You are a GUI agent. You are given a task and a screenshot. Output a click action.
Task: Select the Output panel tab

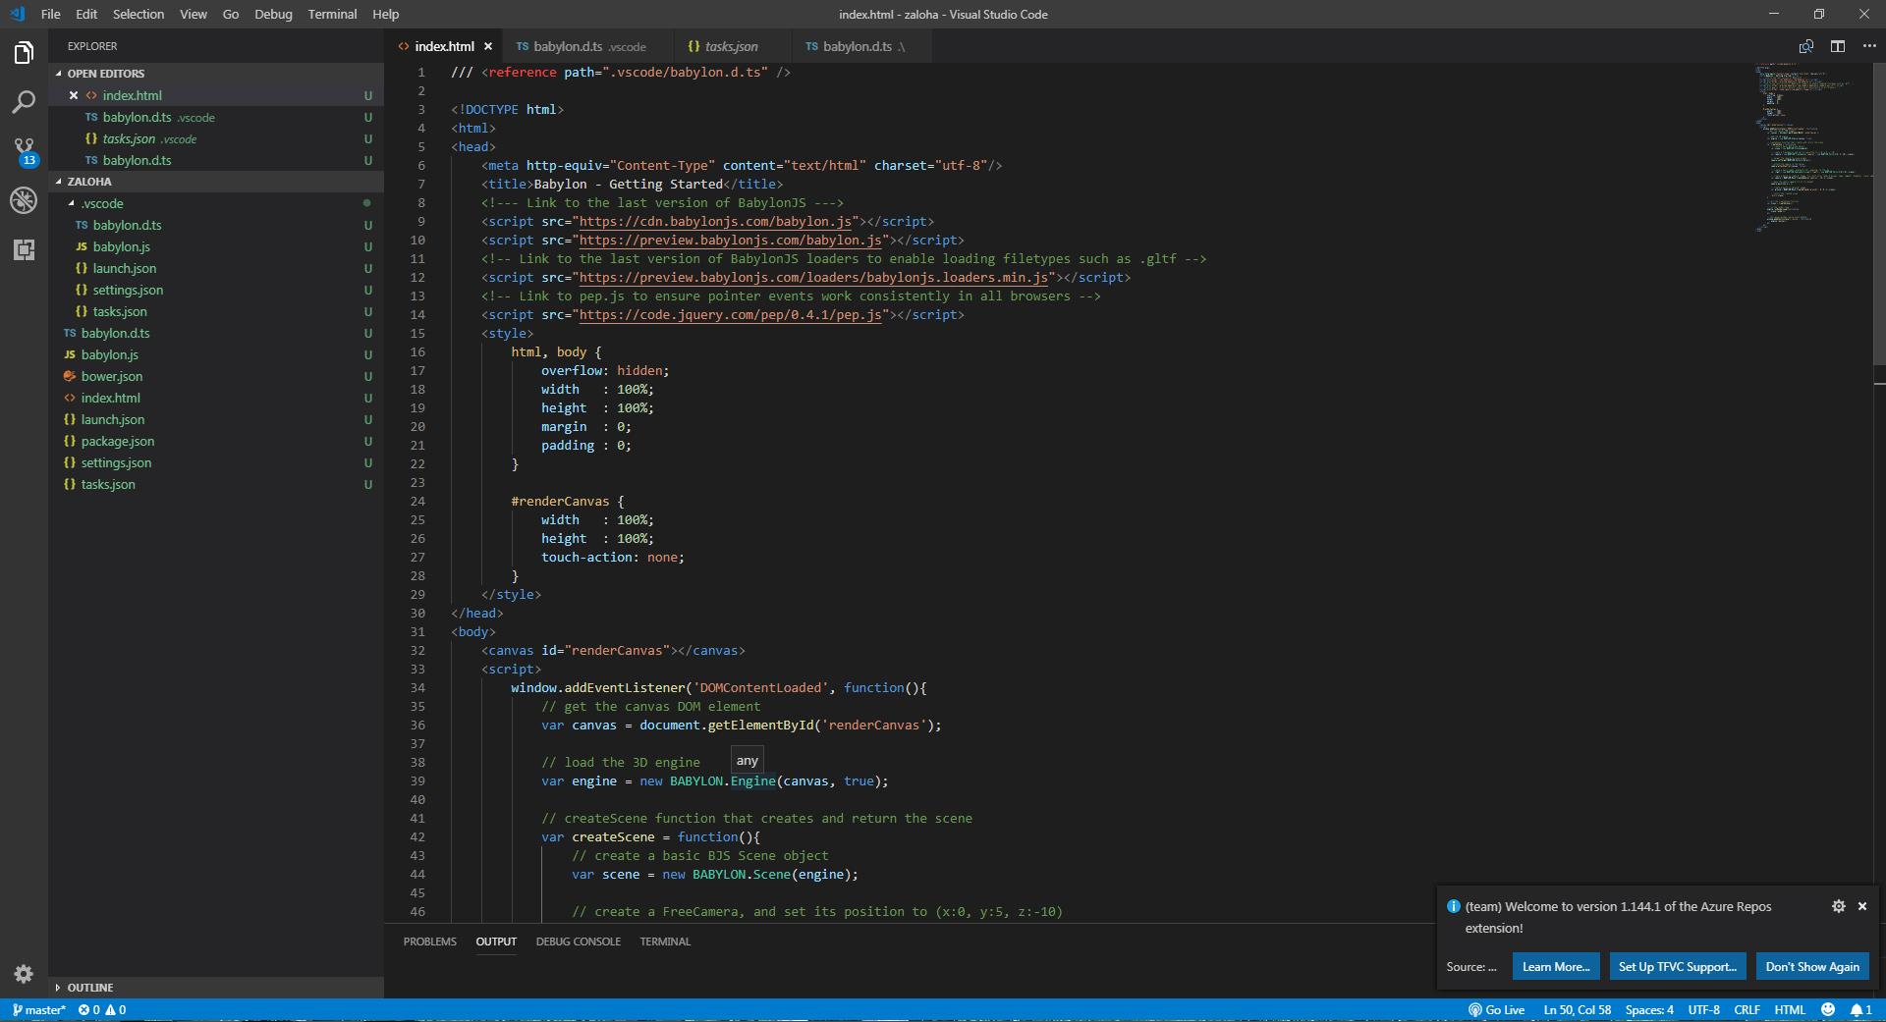pos(496,941)
